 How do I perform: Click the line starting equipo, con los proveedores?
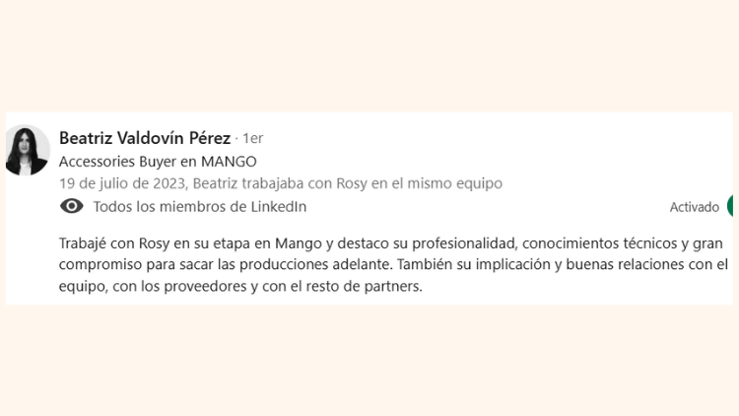240,286
